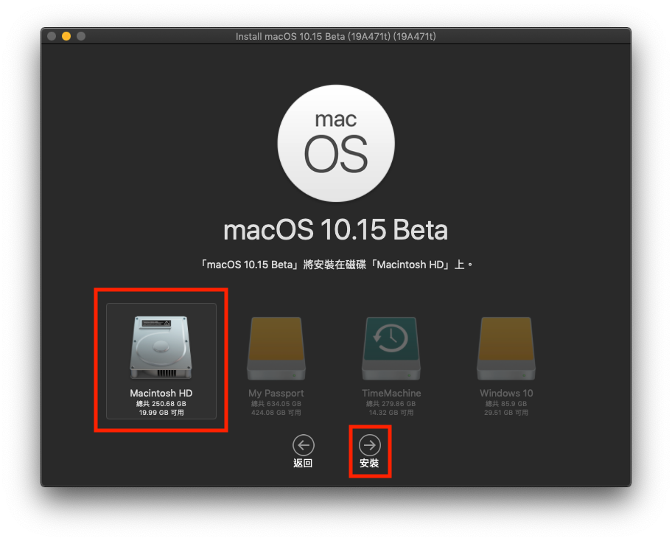Click the Windows 10 name text
Screen dimensions: 672x541
[506, 393]
